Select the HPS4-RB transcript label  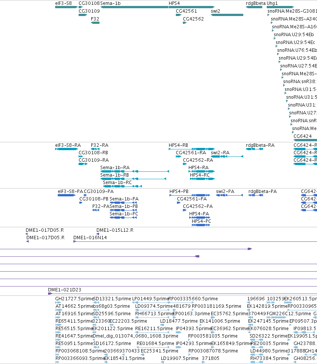coord(178,145)
